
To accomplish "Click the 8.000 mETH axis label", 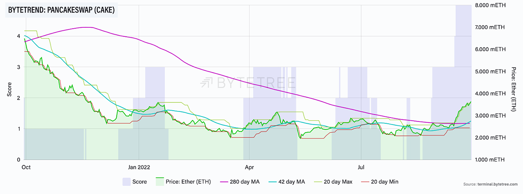I will [x=489, y=5].
